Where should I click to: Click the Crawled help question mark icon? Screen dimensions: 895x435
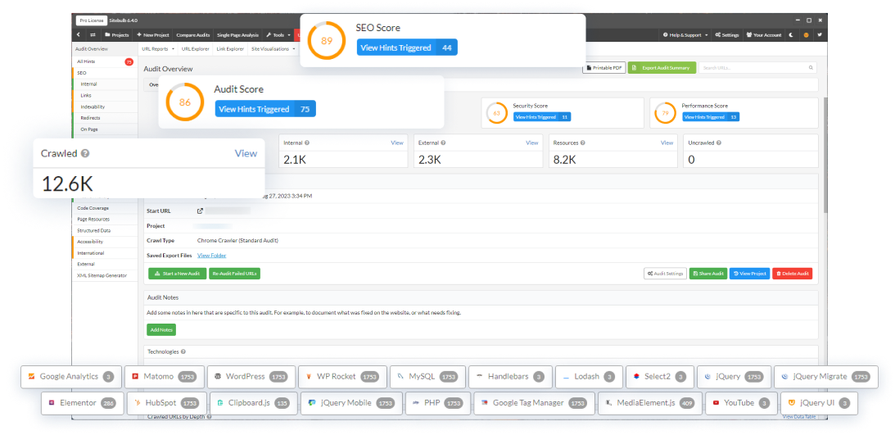tap(85, 153)
